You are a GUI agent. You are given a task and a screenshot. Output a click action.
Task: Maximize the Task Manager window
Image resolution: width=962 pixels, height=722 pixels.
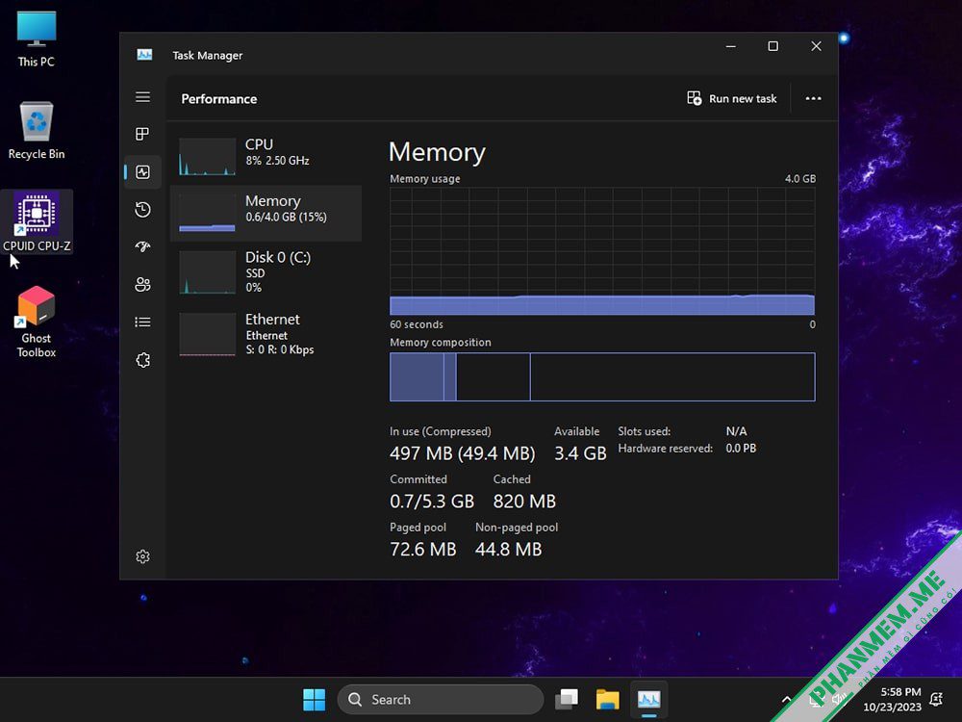point(773,46)
